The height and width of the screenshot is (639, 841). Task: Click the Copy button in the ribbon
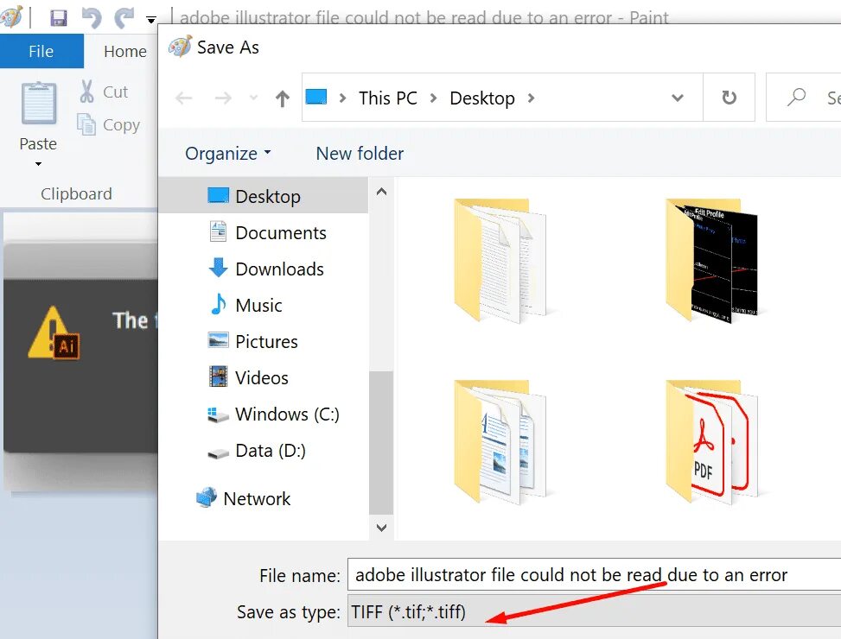tap(108, 124)
